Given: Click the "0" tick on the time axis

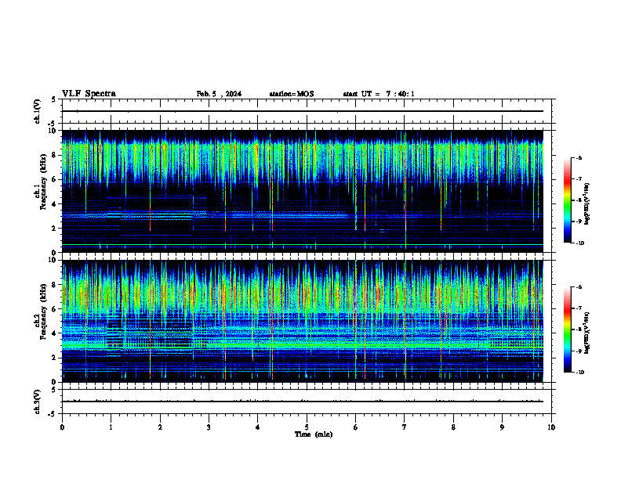Looking at the screenshot, I should pos(62,427).
